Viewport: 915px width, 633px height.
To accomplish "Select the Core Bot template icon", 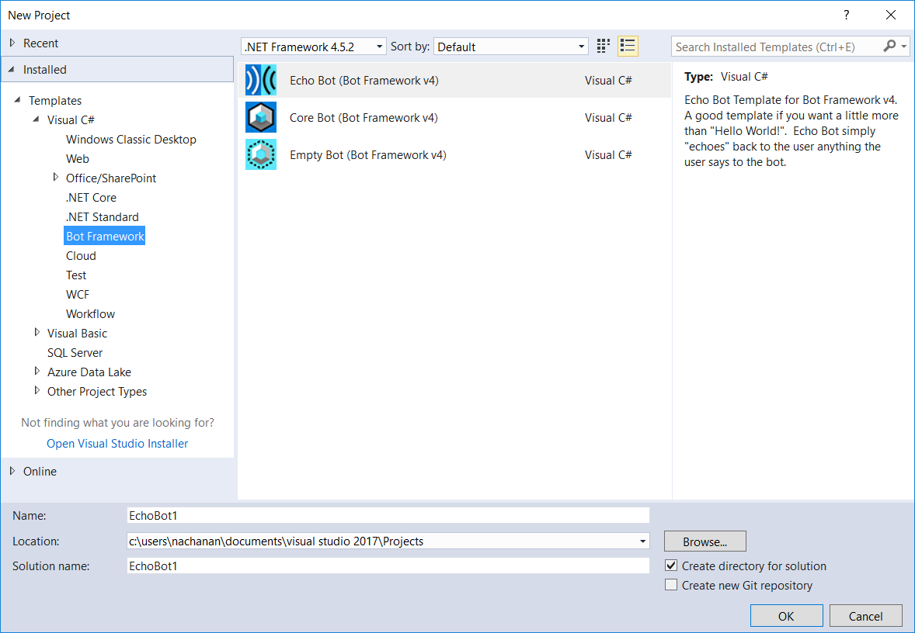I will pyautogui.click(x=260, y=118).
